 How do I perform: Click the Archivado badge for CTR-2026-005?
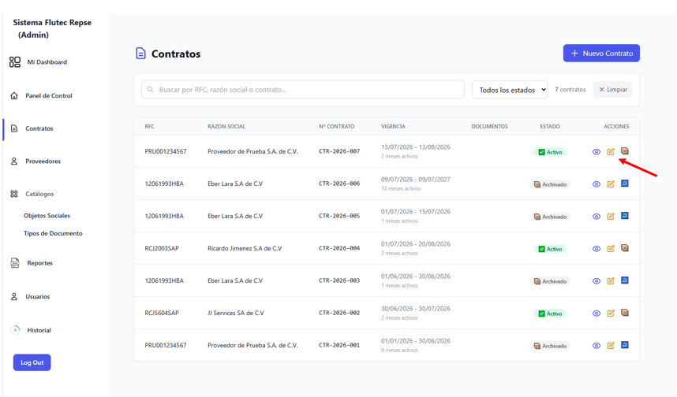click(550, 217)
